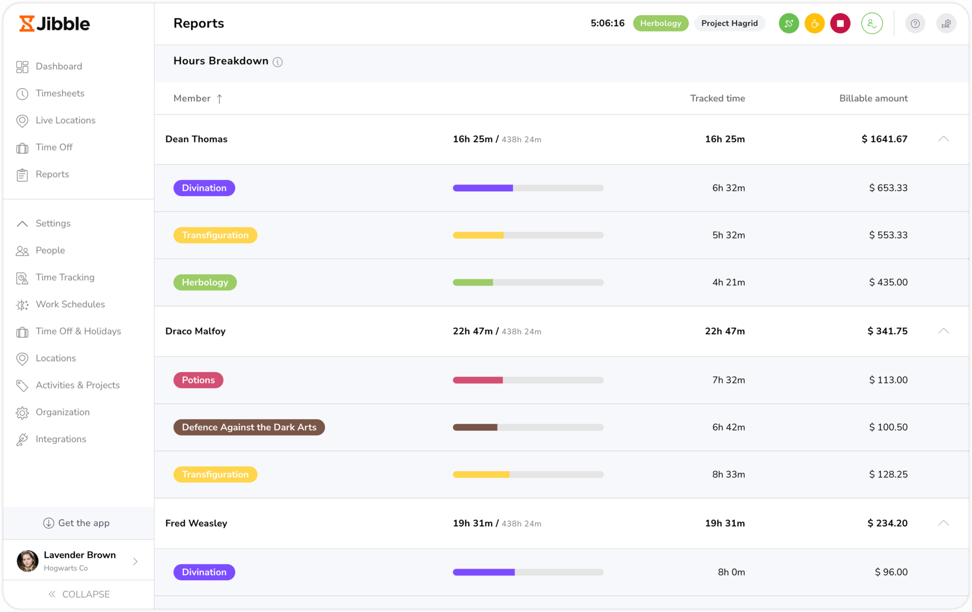Screen dimensions: 972x612
Task: Collapse Draco Malfoy row chevron
Action: point(944,331)
